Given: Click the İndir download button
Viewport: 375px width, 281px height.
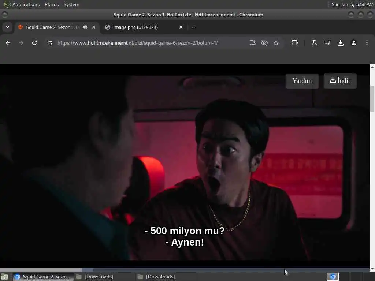Looking at the screenshot, I should point(340,81).
